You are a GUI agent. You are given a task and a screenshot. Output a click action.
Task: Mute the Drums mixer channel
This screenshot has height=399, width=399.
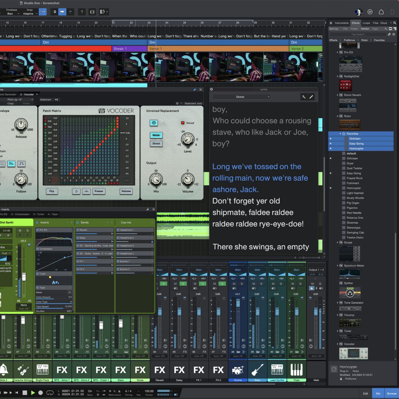(x=234, y=284)
